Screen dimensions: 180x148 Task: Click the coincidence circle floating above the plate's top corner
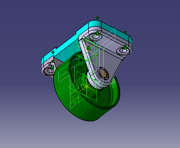98,18
